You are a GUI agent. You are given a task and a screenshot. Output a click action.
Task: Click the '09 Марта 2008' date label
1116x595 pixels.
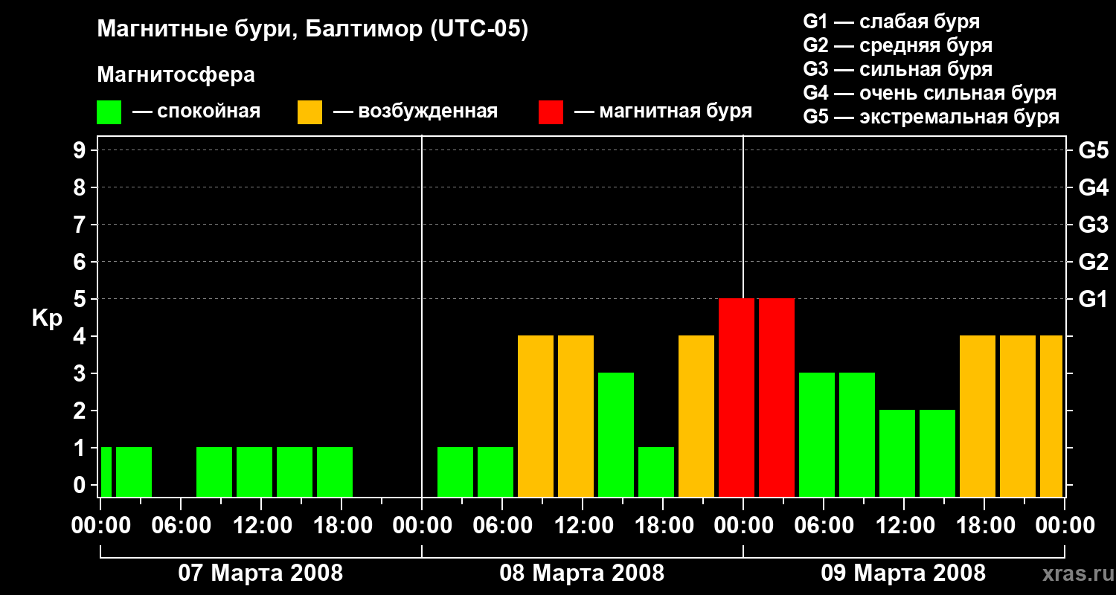(903, 573)
